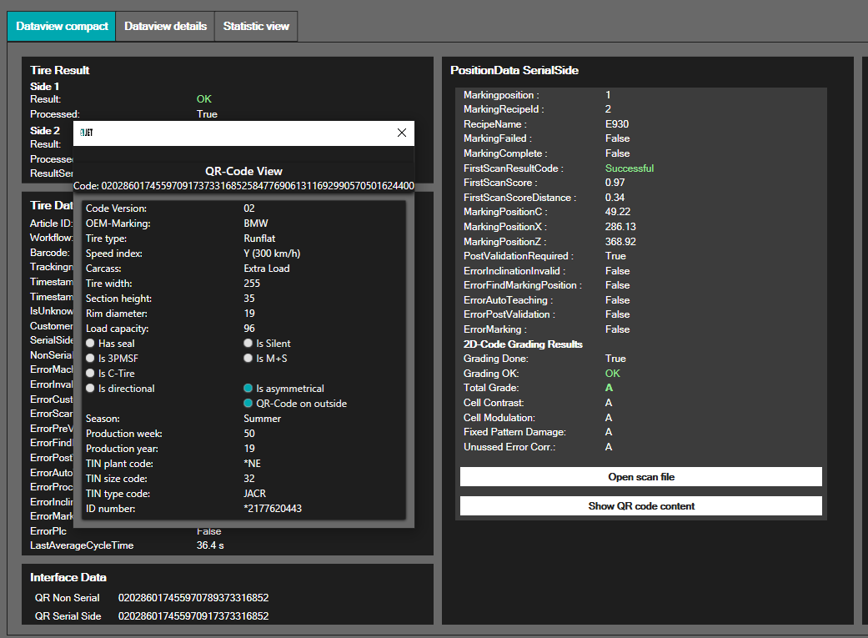Viewport: 868px width, 638px height.
Task: Select the Dataview compact tab
Action: (x=62, y=27)
